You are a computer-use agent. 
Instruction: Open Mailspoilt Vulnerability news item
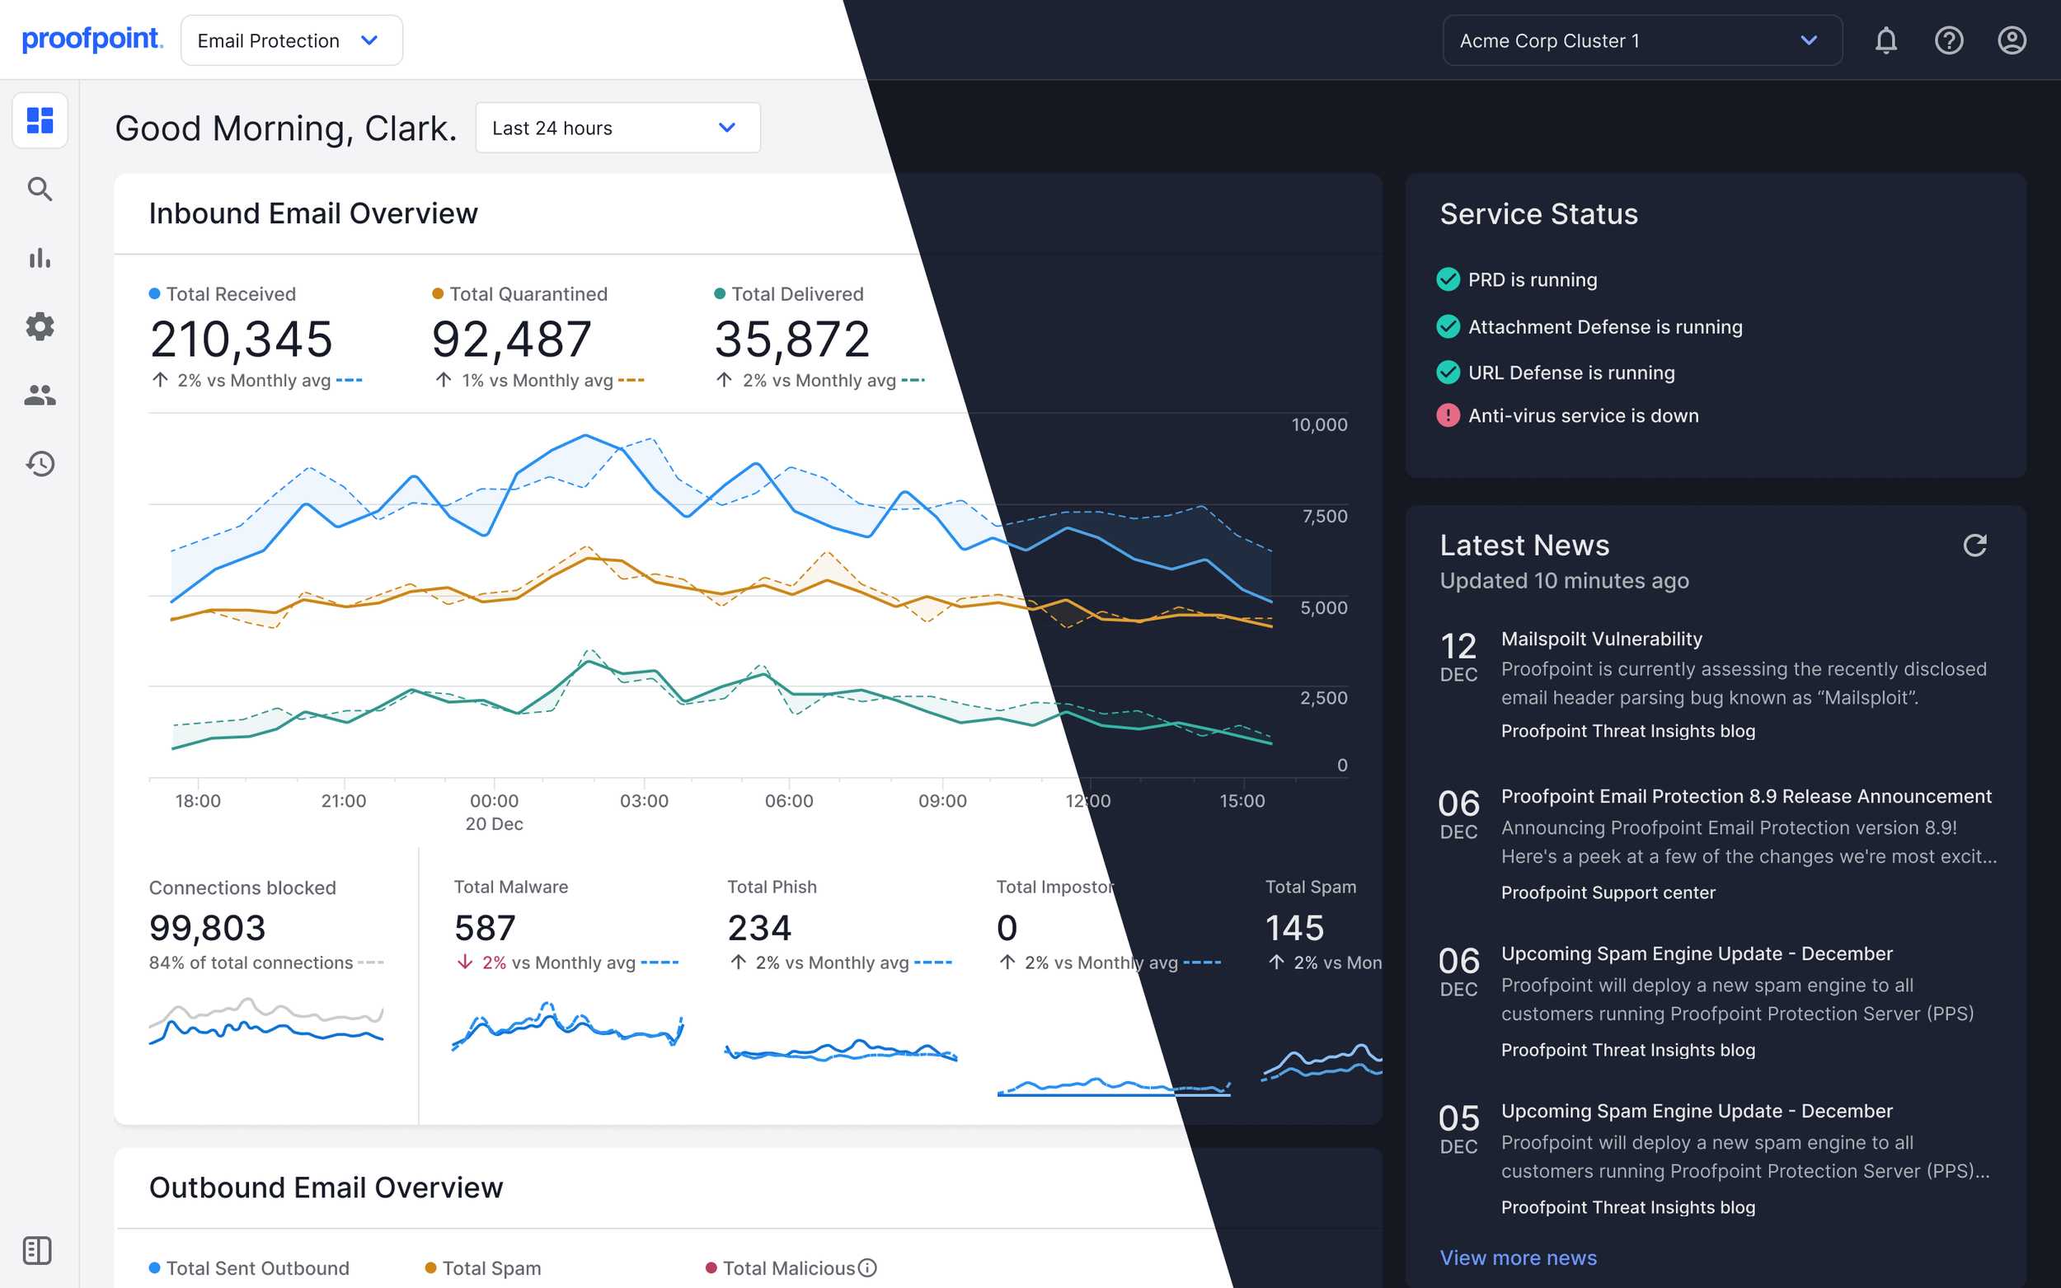(1601, 639)
